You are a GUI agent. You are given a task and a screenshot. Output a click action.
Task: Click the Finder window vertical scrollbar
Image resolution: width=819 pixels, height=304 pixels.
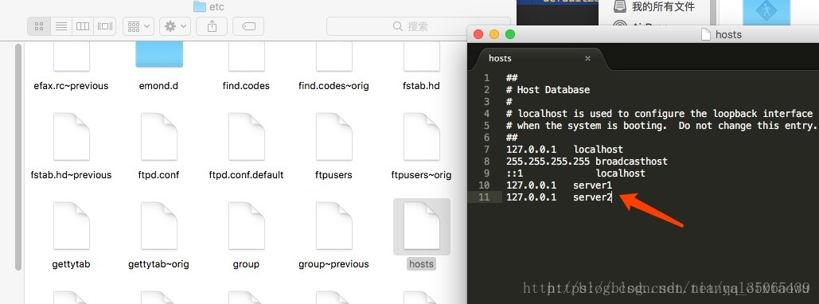point(18,157)
